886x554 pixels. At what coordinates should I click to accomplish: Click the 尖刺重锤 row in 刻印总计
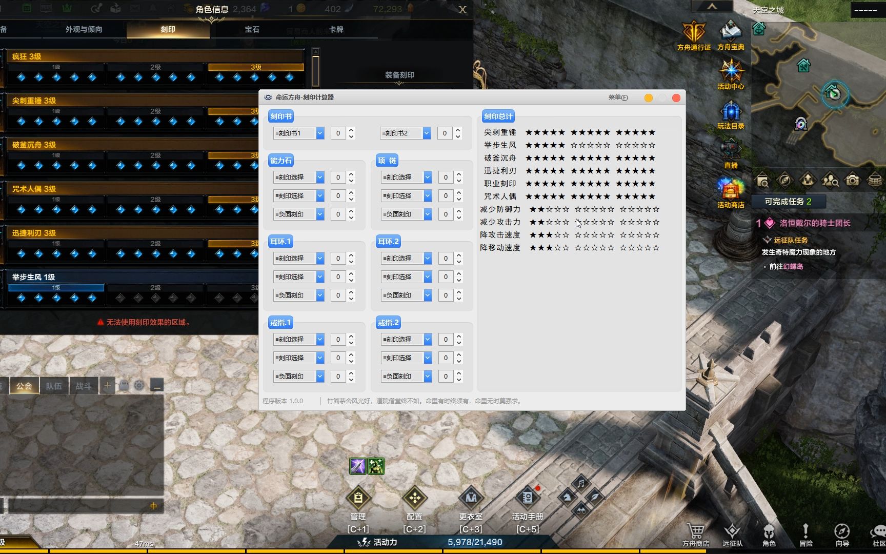point(570,132)
